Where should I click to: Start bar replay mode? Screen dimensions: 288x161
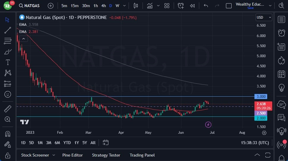coord(192,6)
